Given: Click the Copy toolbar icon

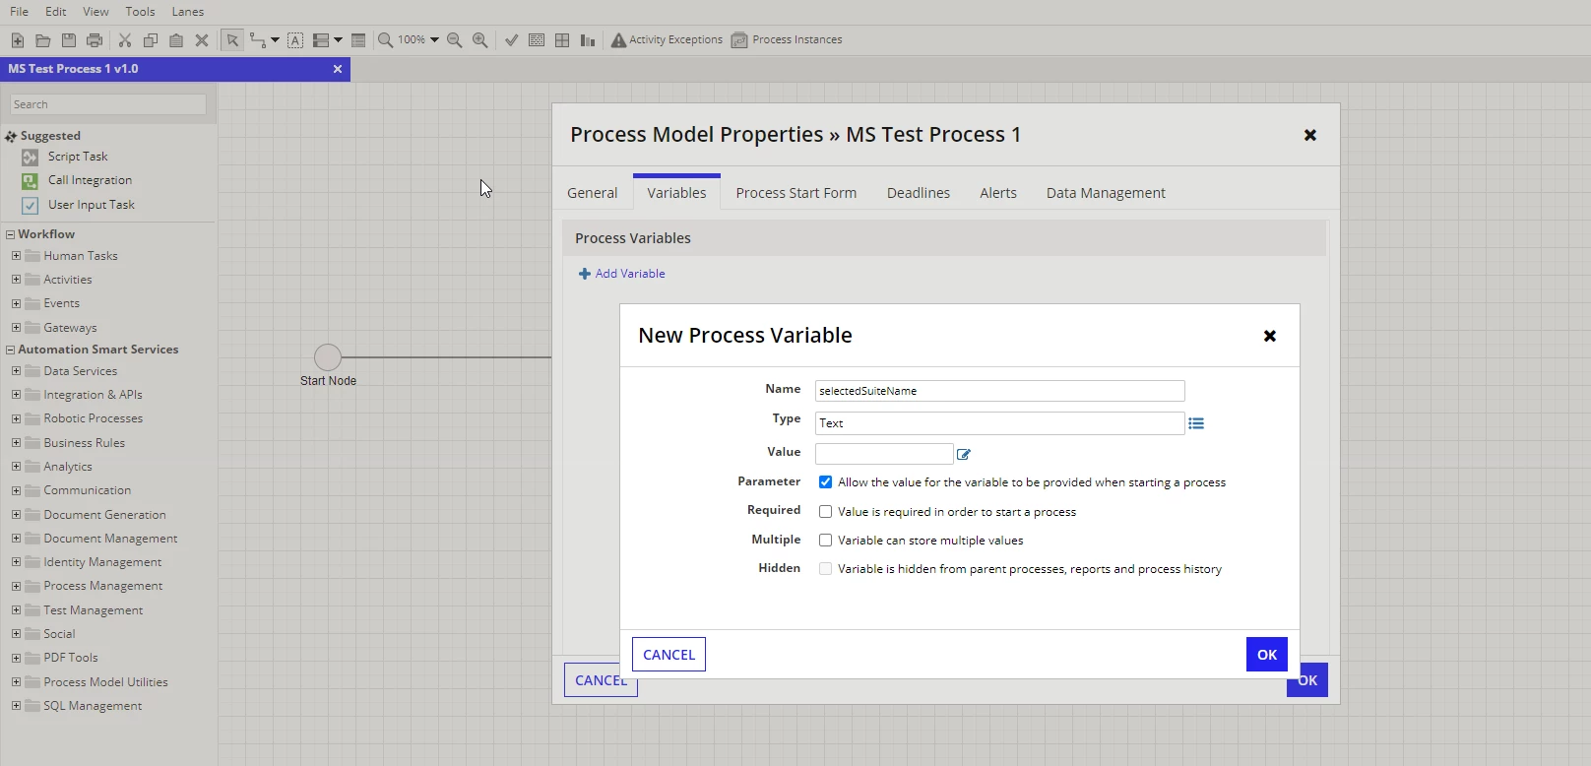Looking at the screenshot, I should pos(151,40).
